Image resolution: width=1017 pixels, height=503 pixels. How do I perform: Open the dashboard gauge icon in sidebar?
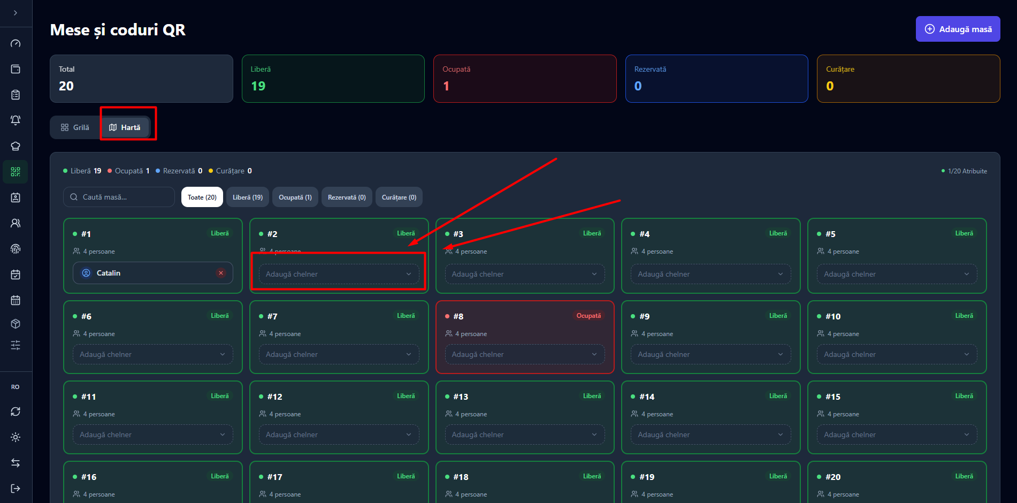[x=16, y=43]
